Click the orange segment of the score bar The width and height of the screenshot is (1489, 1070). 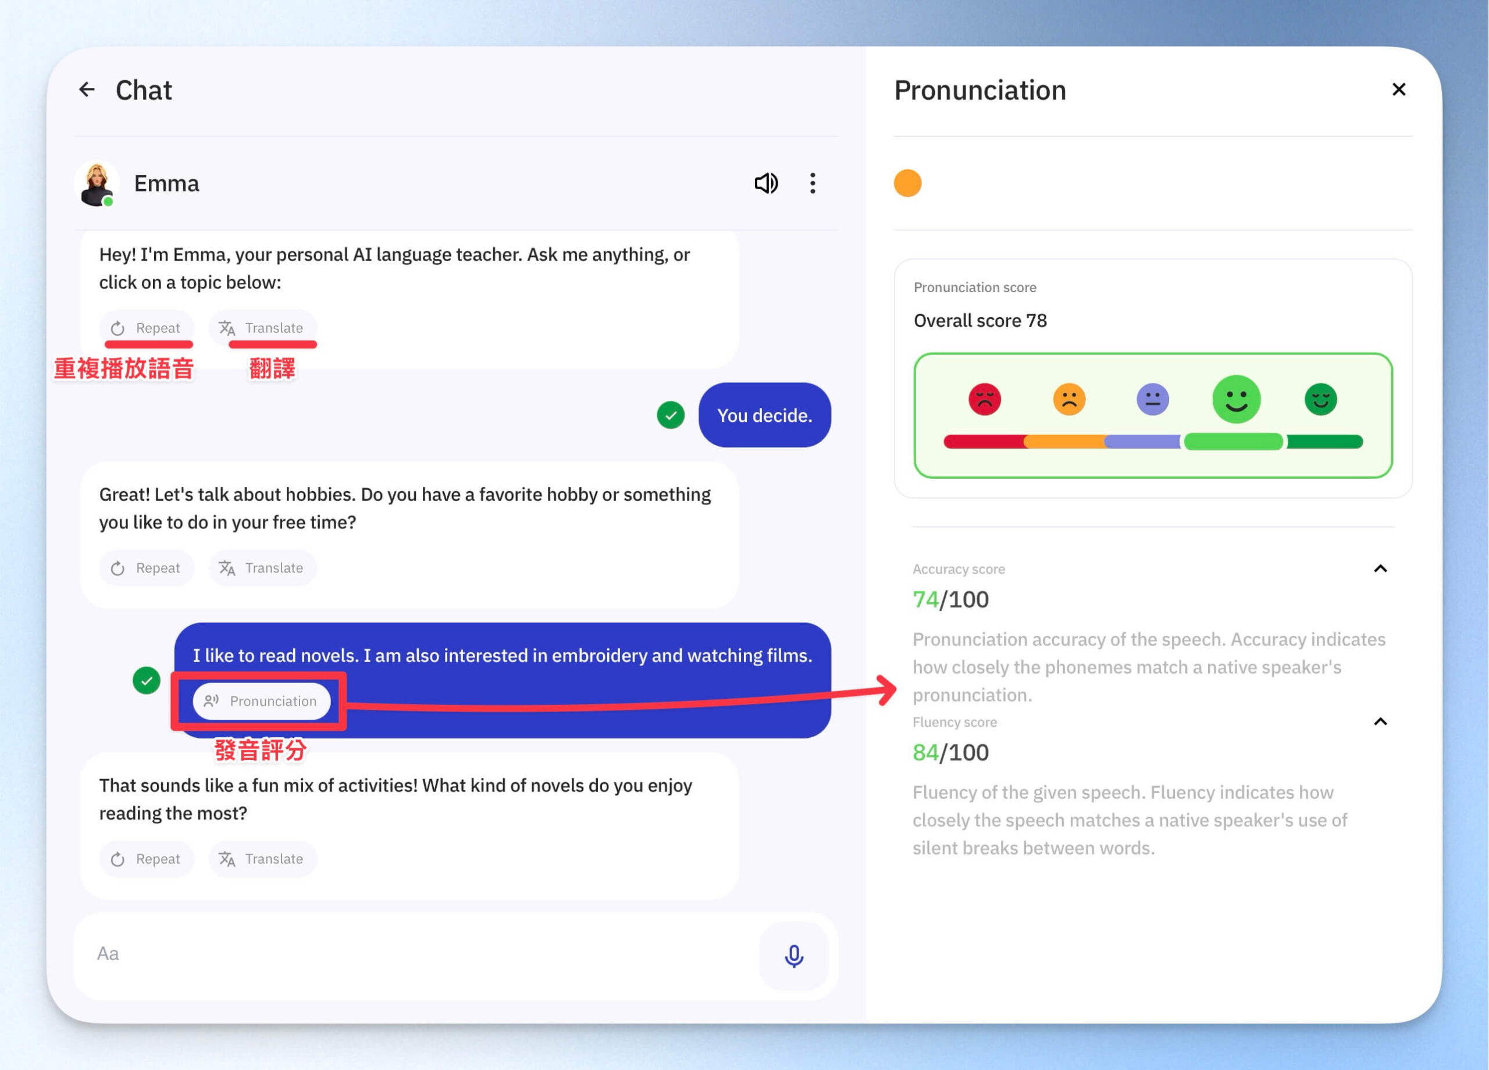(1064, 442)
